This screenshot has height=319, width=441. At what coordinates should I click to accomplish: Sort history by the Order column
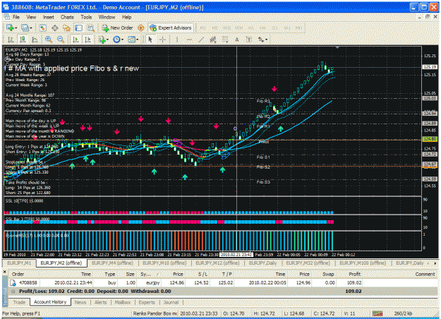[x=18, y=275]
